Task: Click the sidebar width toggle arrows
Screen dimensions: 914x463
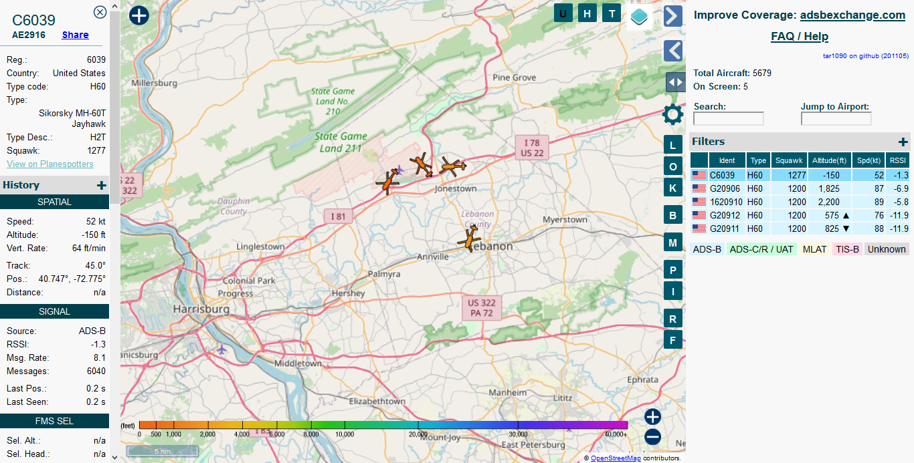Action: (675, 82)
